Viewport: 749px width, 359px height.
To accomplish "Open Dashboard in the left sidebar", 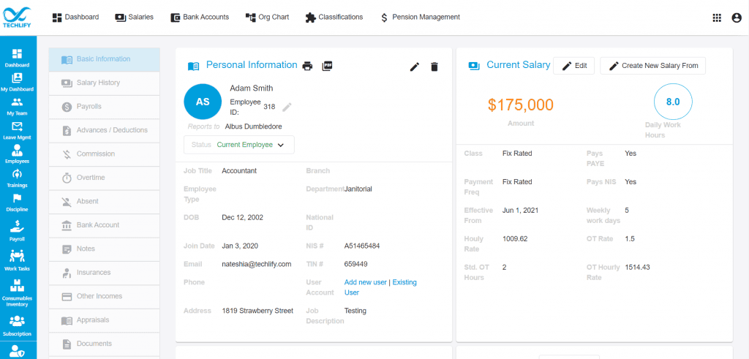I will (x=18, y=58).
